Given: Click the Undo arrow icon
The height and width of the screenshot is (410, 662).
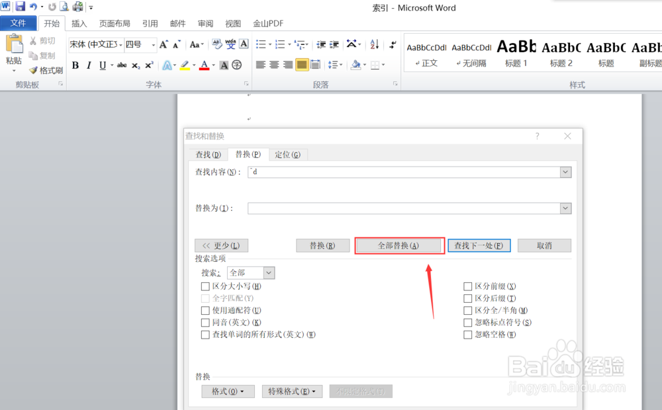Looking at the screenshot, I should [x=33, y=7].
